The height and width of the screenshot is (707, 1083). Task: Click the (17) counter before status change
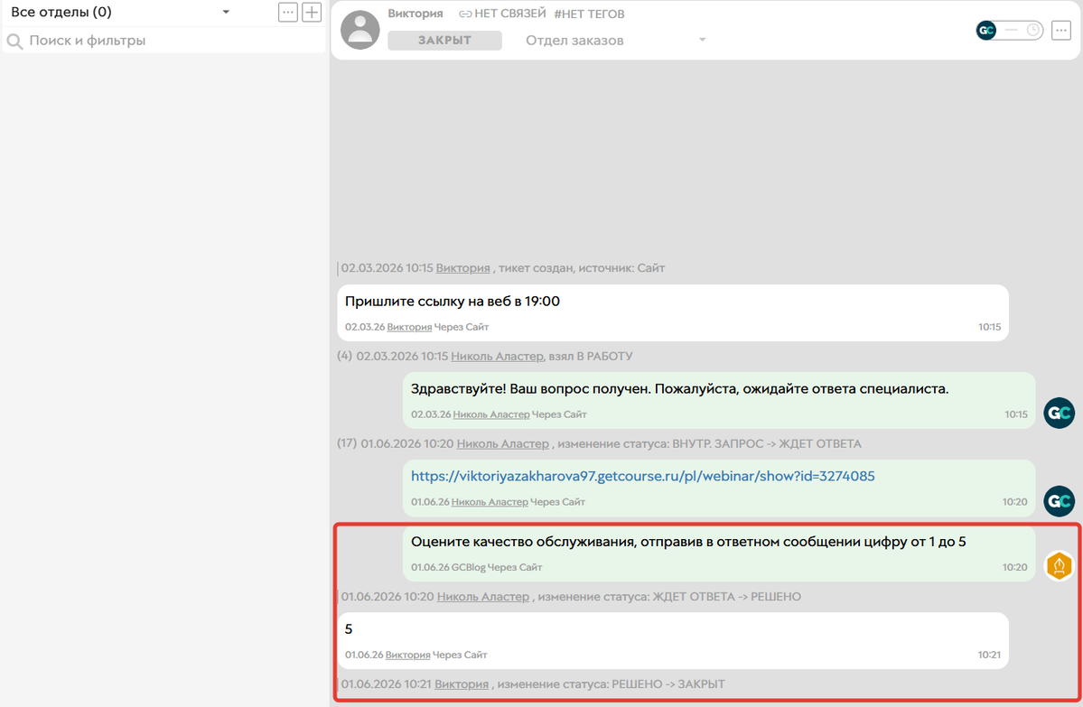347,443
